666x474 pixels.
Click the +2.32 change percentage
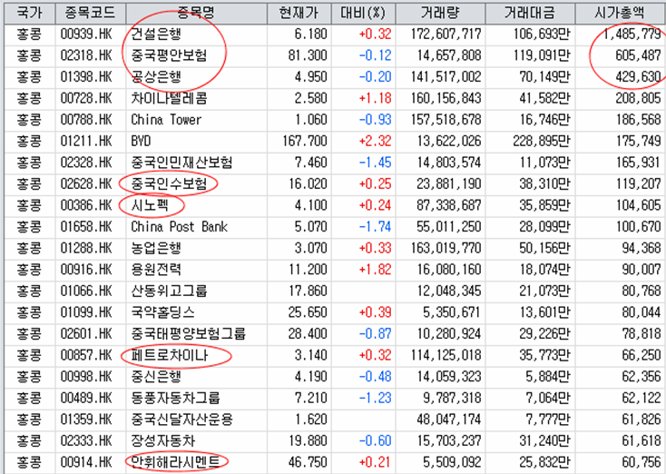pos(375,141)
